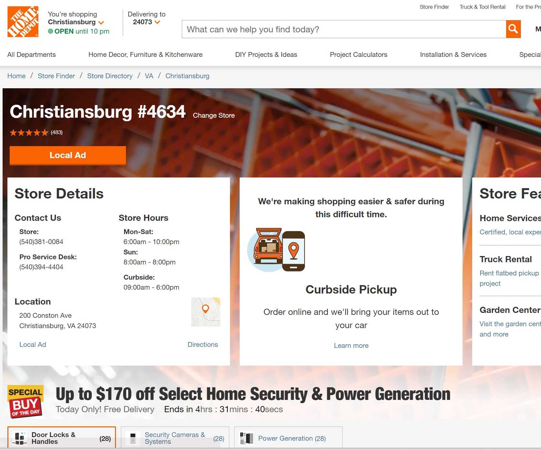Click the orange search magnifier button
This screenshot has height=450, width=541.
coord(513,29)
